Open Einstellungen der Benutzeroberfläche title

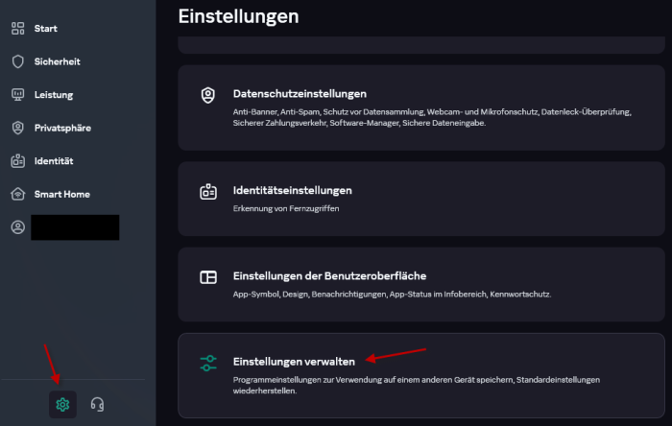(x=329, y=276)
